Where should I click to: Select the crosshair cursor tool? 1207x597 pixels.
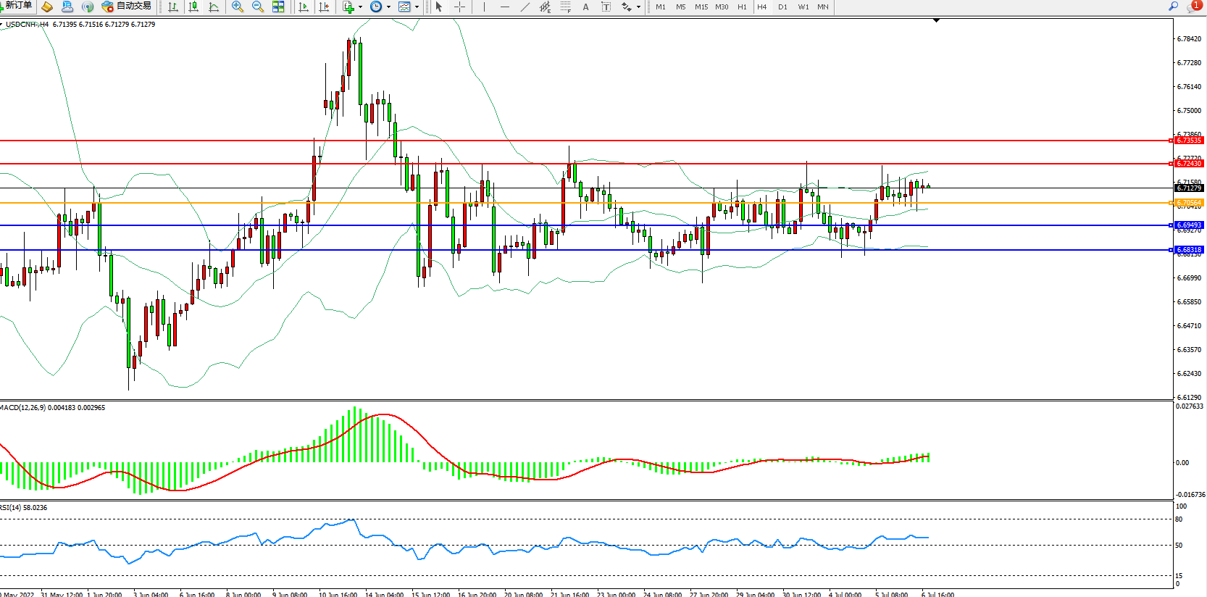(x=459, y=7)
